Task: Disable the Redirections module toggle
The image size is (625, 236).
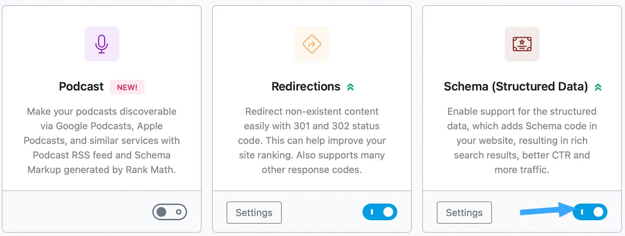Action: tap(380, 212)
